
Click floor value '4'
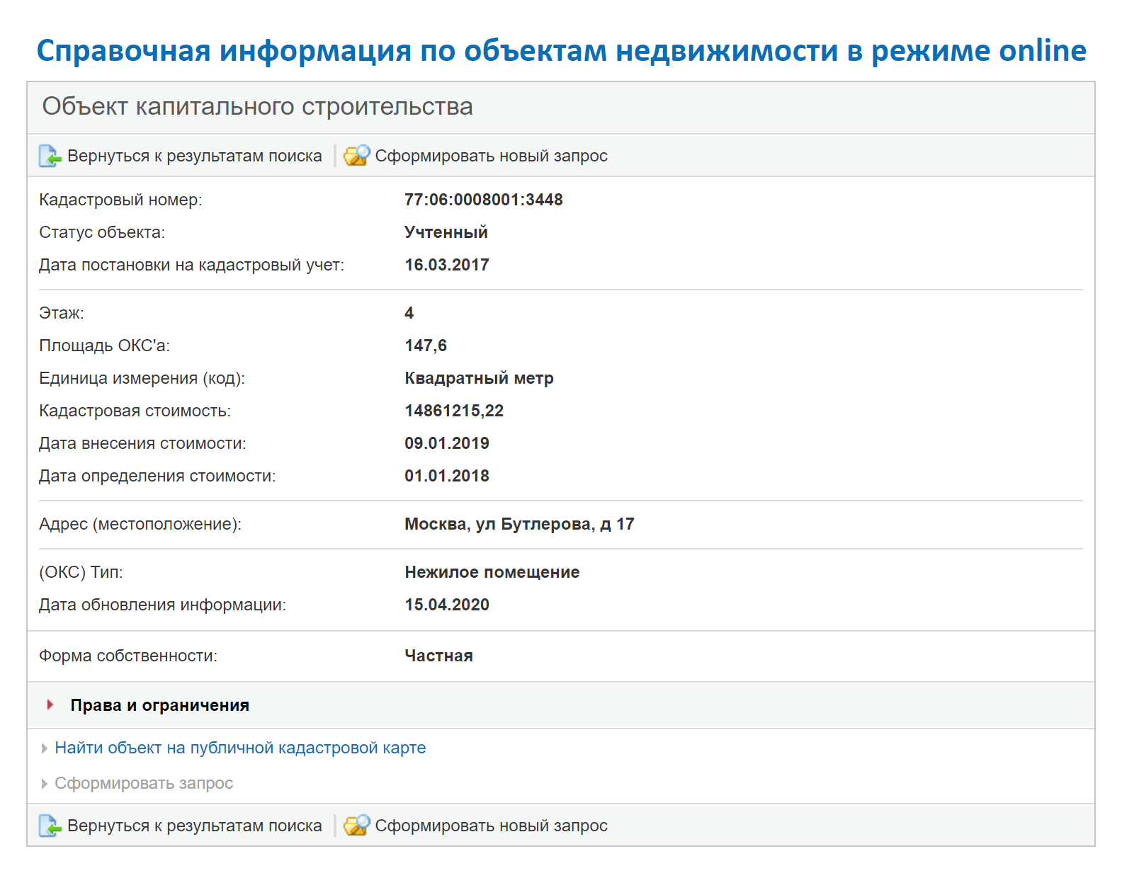click(409, 313)
